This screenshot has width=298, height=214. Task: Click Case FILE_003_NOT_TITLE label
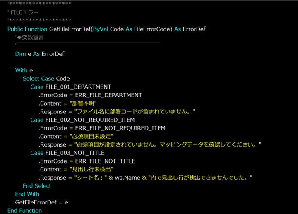click(67, 153)
